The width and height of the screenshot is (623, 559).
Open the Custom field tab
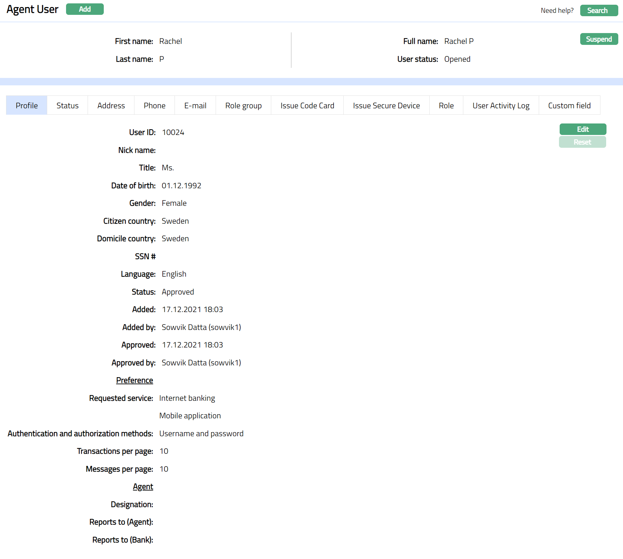click(569, 106)
